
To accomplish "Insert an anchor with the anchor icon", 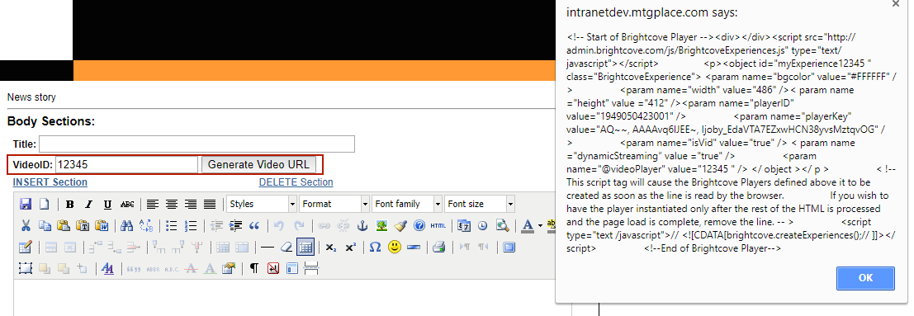I will pyautogui.click(x=362, y=225).
